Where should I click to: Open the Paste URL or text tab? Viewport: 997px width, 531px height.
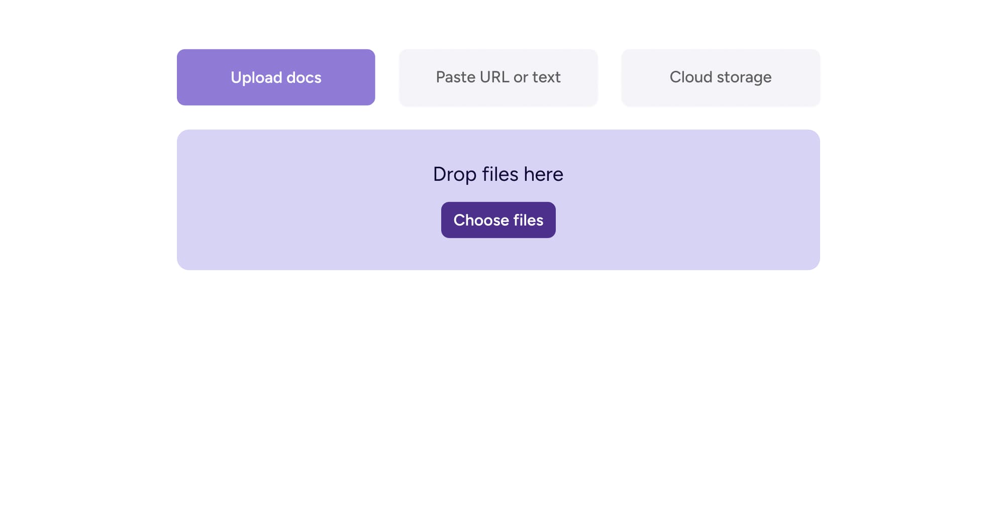click(498, 77)
